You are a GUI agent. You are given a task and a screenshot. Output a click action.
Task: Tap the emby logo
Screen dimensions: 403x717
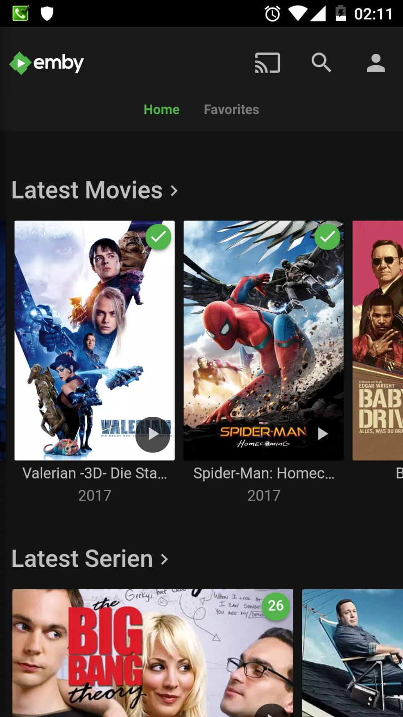tap(47, 63)
